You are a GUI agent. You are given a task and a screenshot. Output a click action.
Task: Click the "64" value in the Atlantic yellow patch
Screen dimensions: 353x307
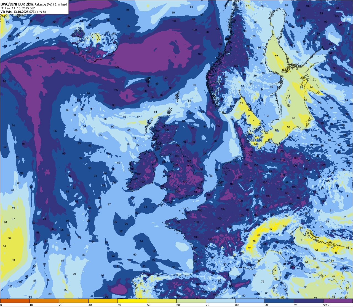[x=6, y=222]
